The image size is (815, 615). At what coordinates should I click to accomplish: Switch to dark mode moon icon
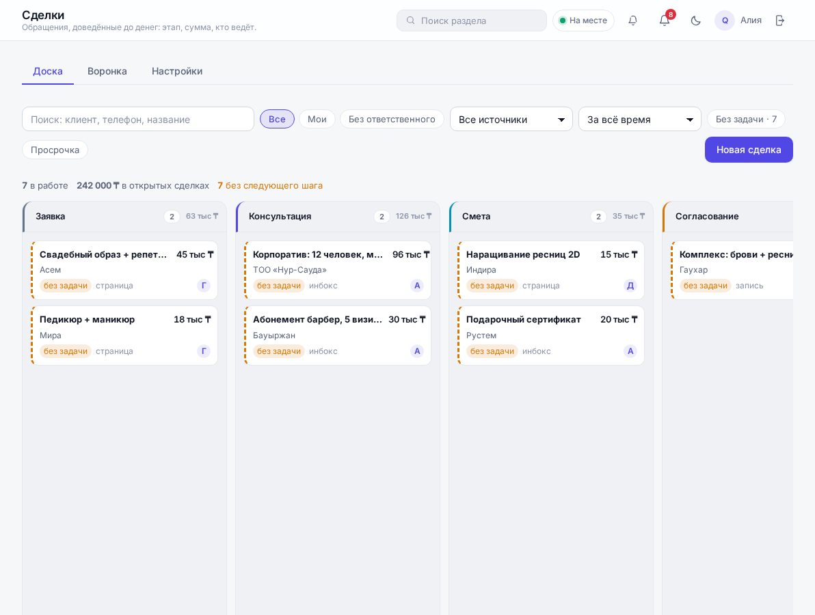tap(695, 20)
